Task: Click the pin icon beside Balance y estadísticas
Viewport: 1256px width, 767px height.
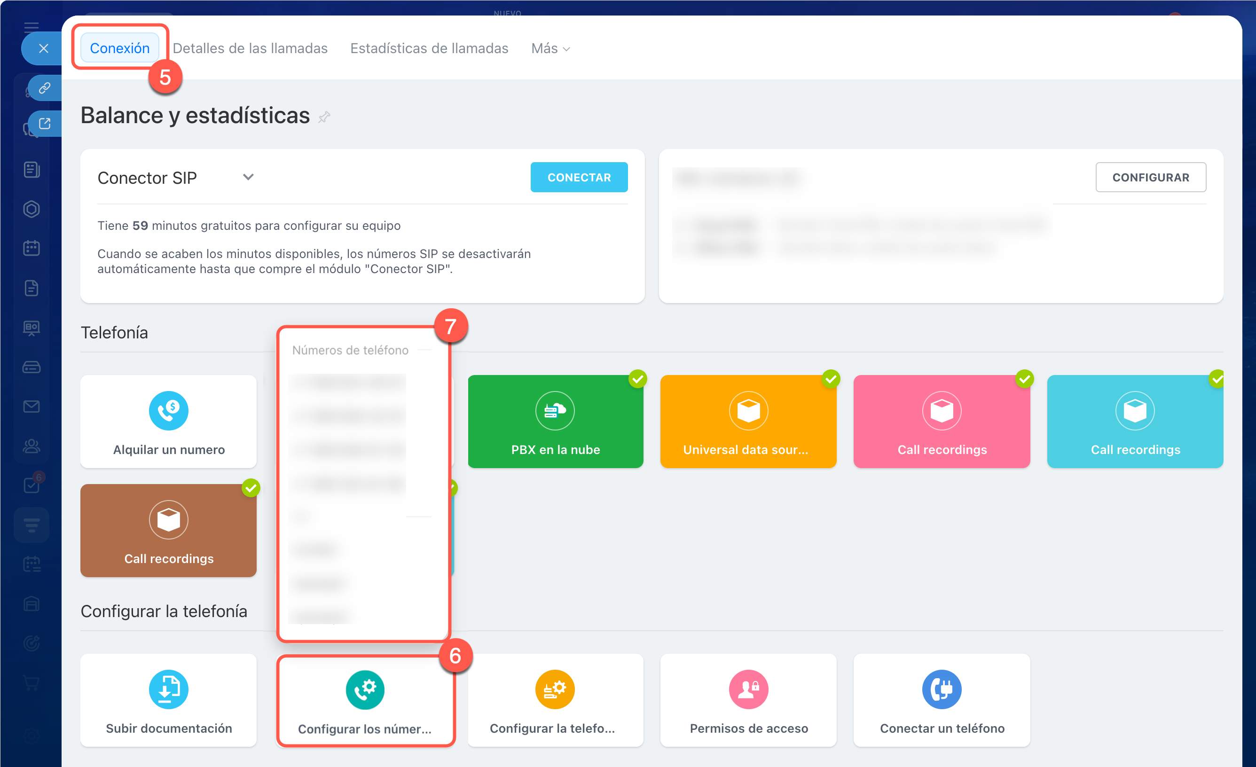Action: 324,117
